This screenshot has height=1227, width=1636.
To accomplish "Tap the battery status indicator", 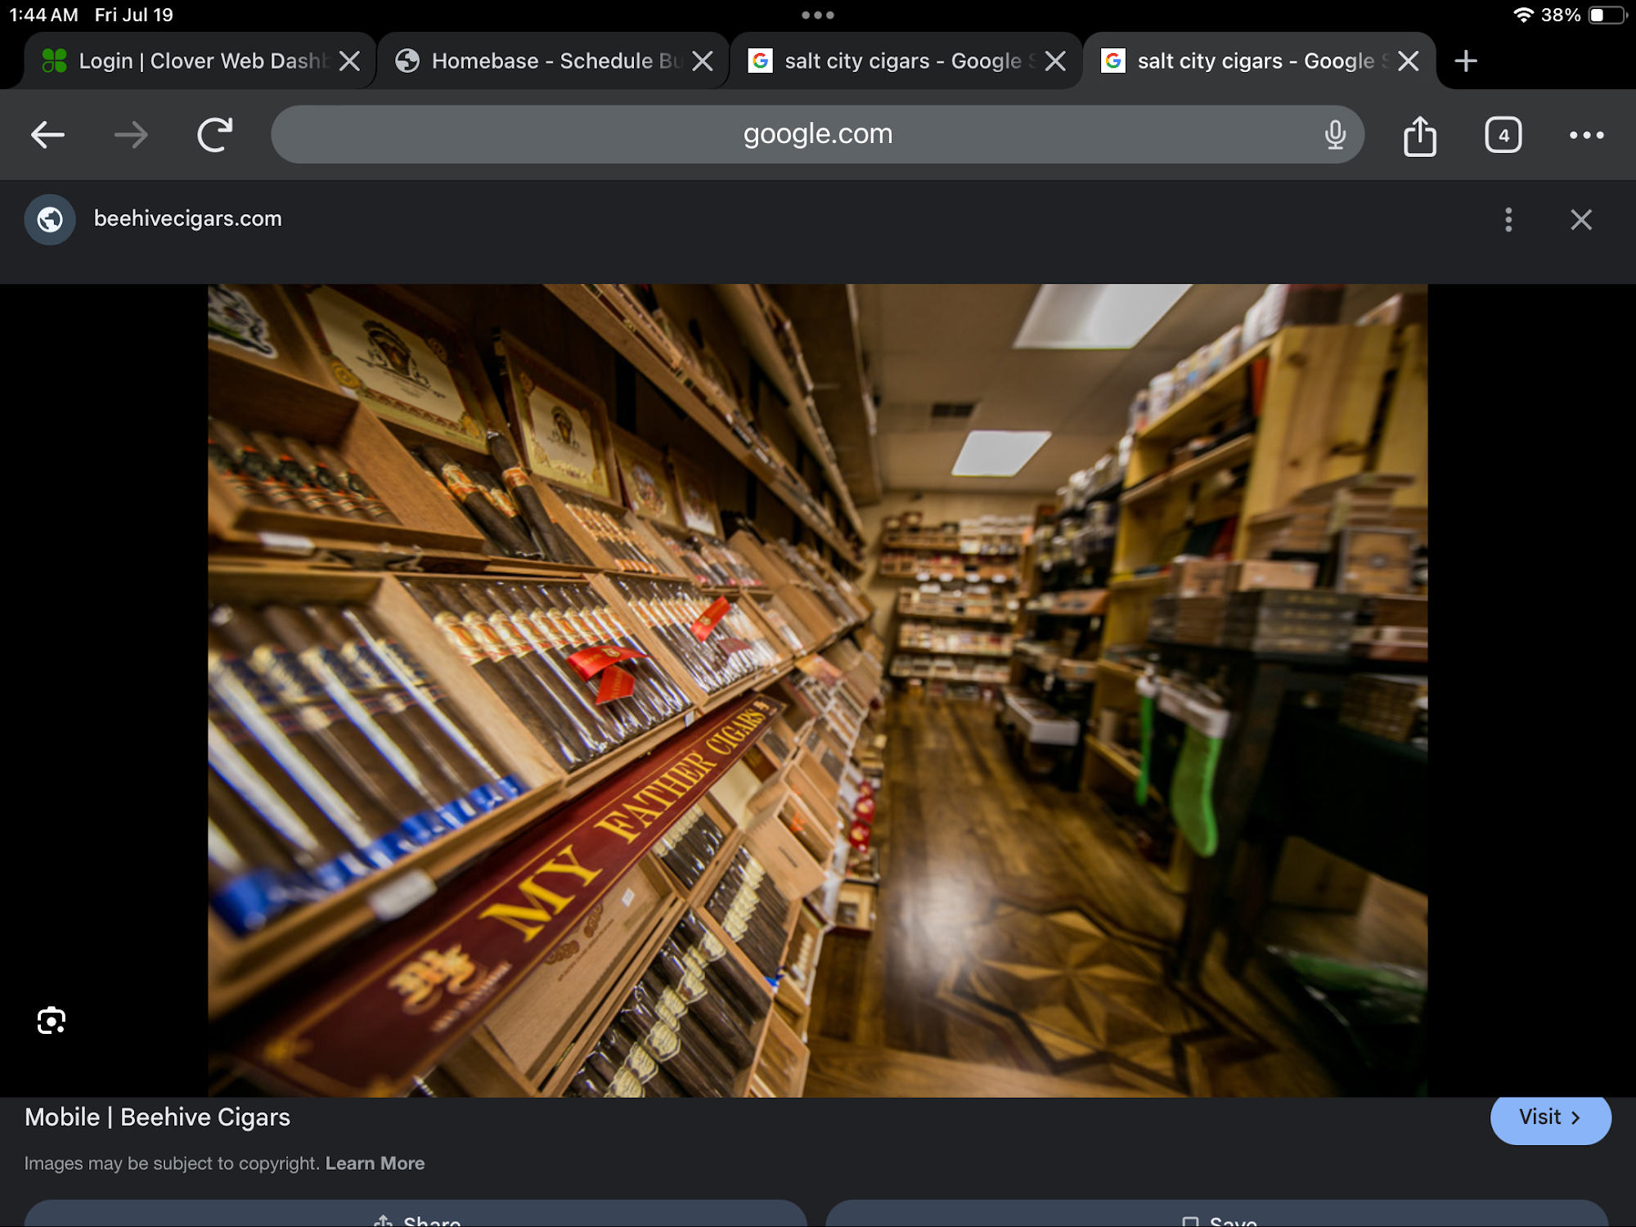I will coord(1607,15).
